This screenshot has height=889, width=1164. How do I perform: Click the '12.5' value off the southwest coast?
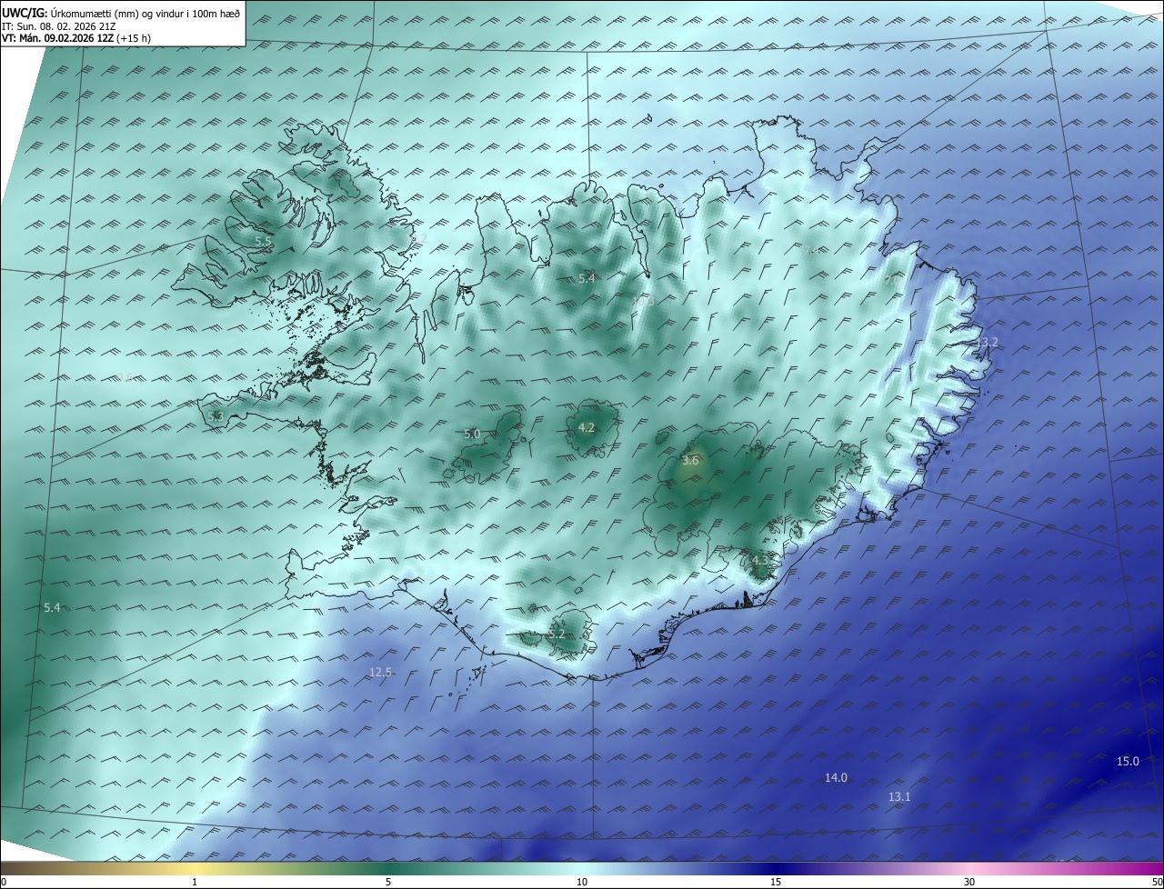[x=380, y=673]
